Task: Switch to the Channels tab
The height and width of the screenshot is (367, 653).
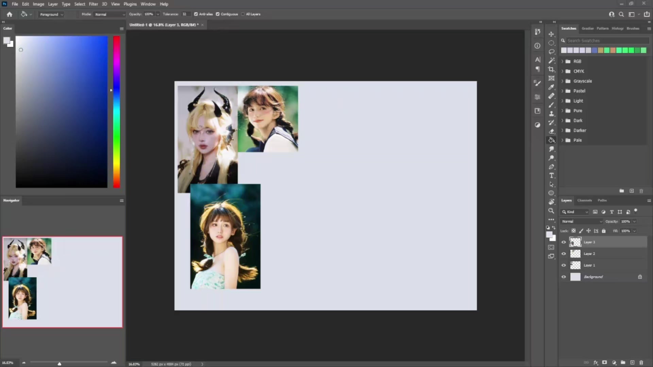Action: pos(584,200)
